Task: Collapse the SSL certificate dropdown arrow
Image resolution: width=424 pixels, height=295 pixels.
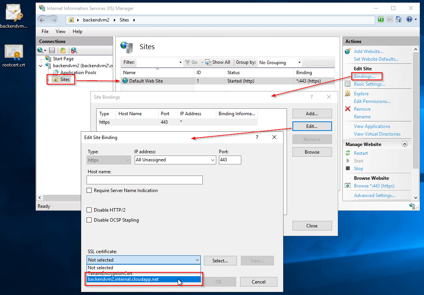Action: [197, 260]
